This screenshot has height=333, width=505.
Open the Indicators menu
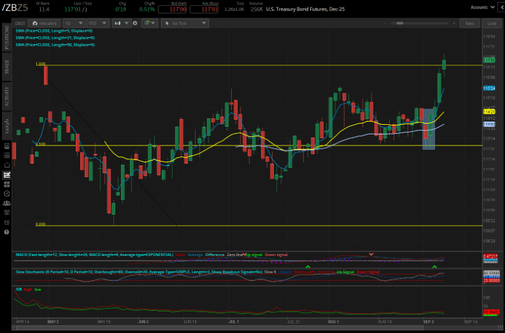tap(44, 23)
